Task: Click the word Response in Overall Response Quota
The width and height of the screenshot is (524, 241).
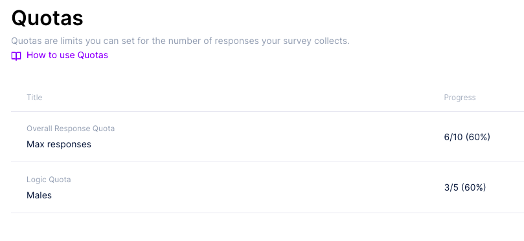Action: (x=71, y=129)
